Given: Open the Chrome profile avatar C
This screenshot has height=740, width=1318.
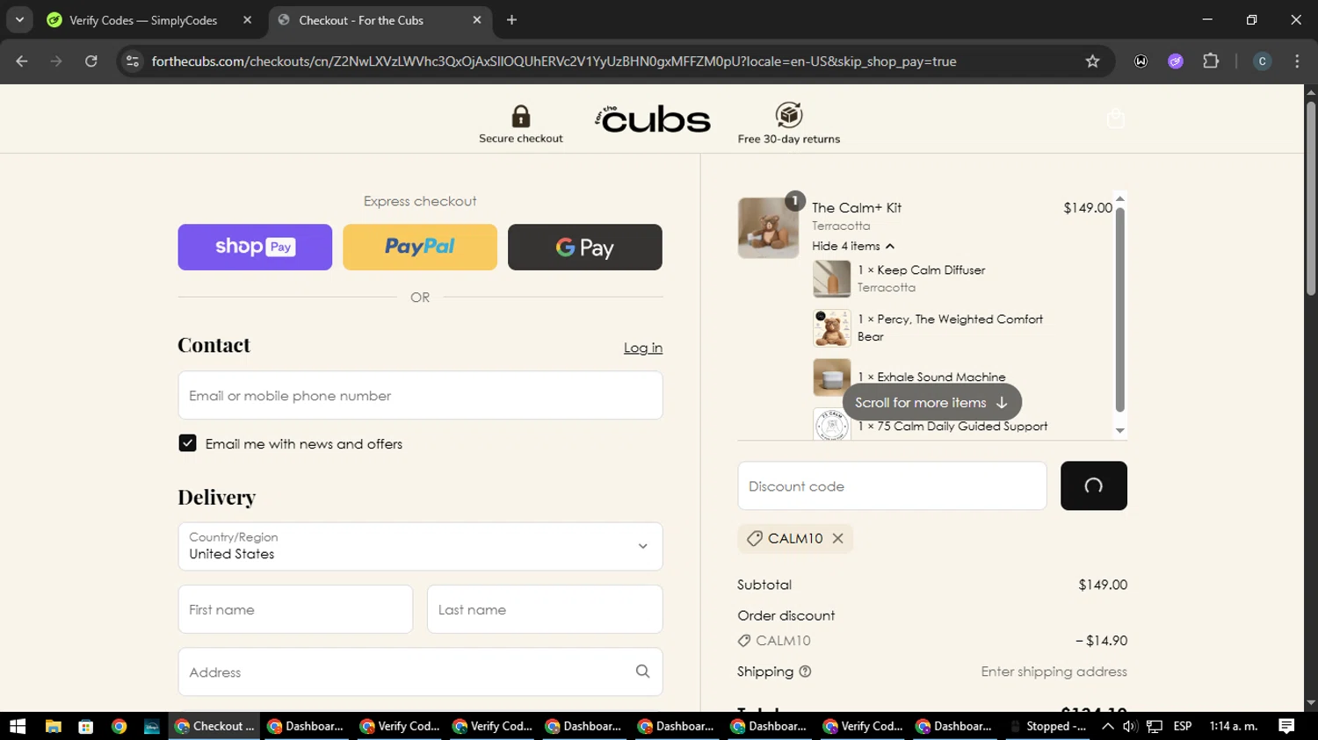Looking at the screenshot, I should pos(1262,61).
